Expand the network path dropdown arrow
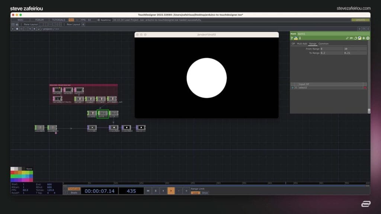 [x=13, y=29]
